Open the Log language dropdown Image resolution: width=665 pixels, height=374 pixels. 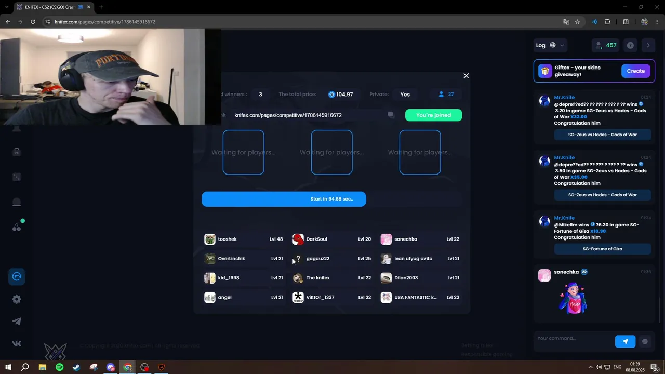550,45
